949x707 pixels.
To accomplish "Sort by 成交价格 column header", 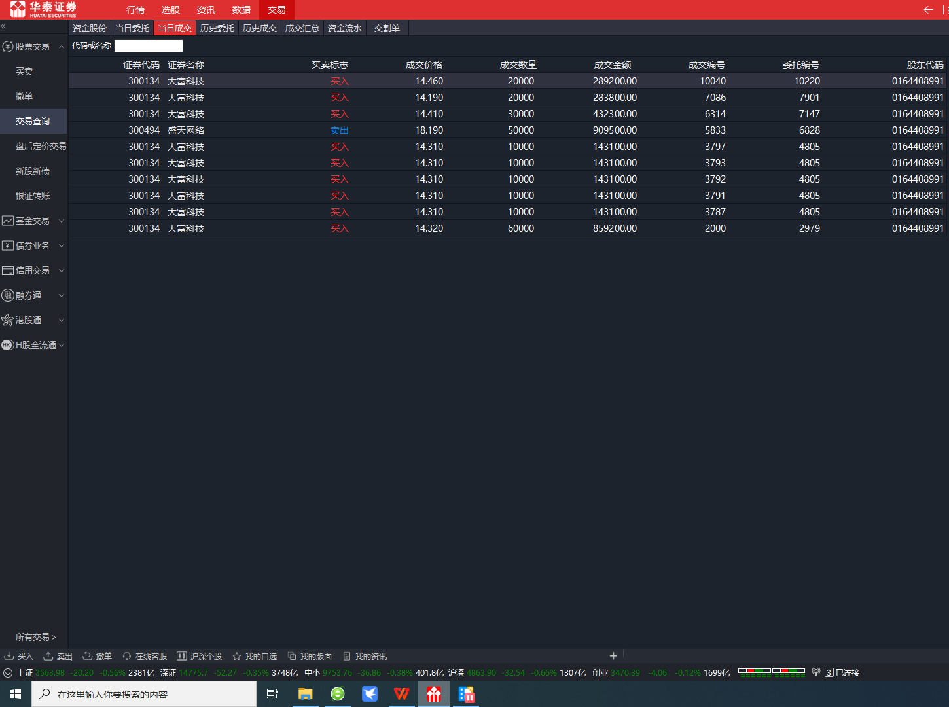I will point(424,65).
